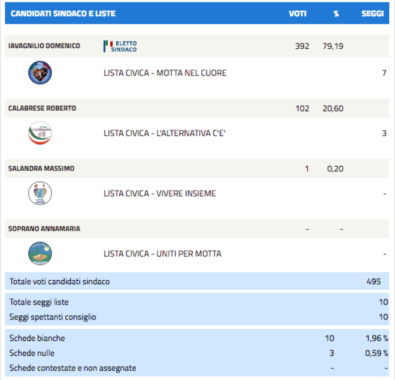Click Calabrese's vote count 102
The image size is (395, 380).
point(302,108)
